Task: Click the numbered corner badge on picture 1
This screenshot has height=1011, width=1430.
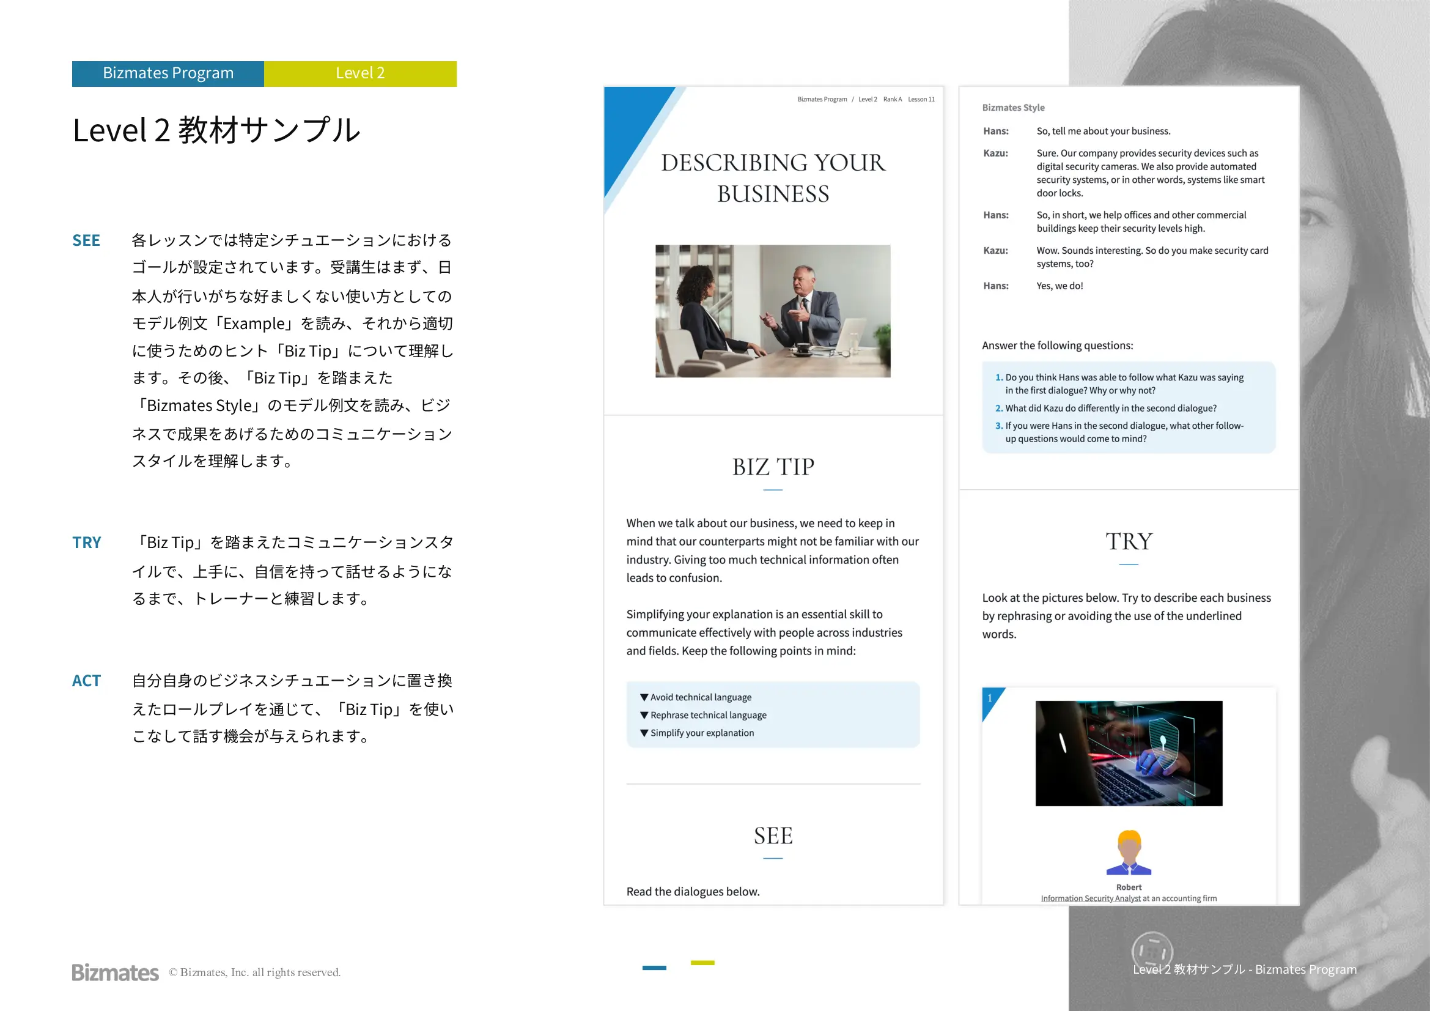Action: tap(990, 699)
